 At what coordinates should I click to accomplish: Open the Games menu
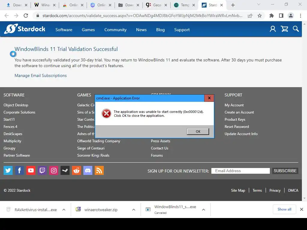tap(88, 30)
